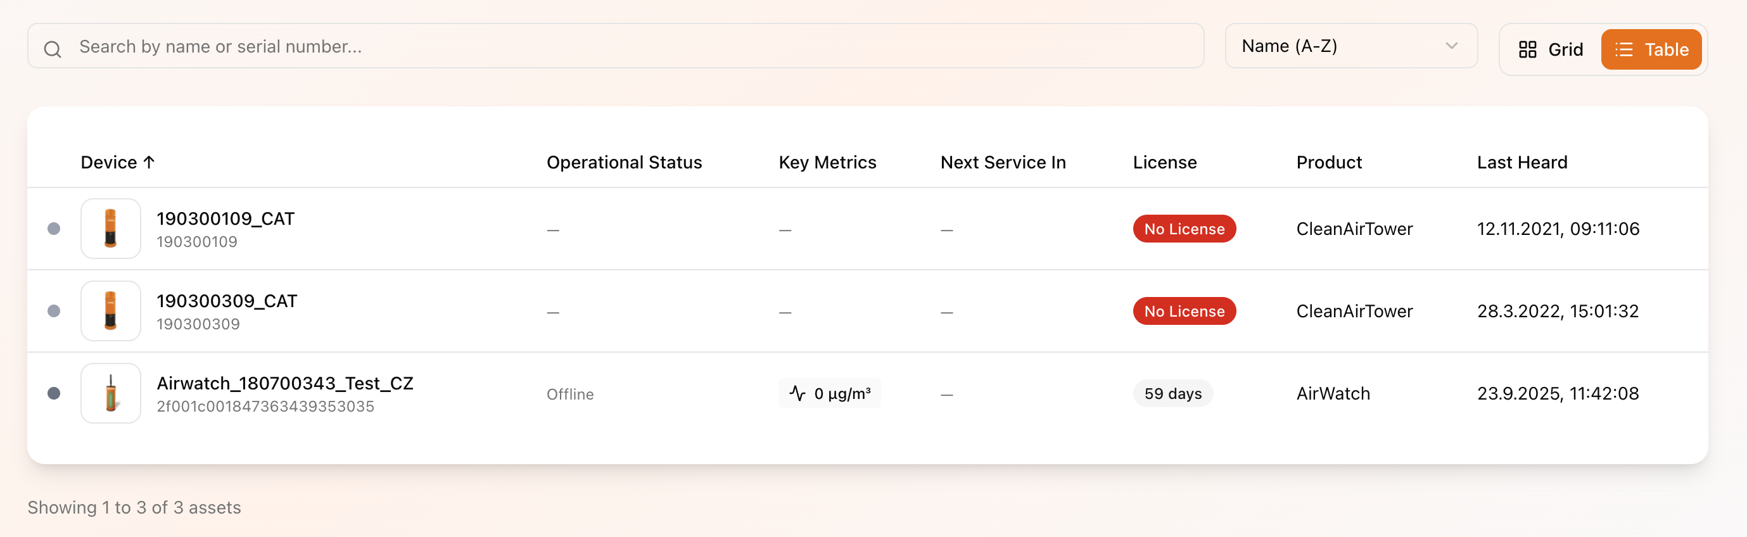Open the 190300309_CAT device thumbnail
Viewport: 1747px width, 537px height.
(x=111, y=310)
